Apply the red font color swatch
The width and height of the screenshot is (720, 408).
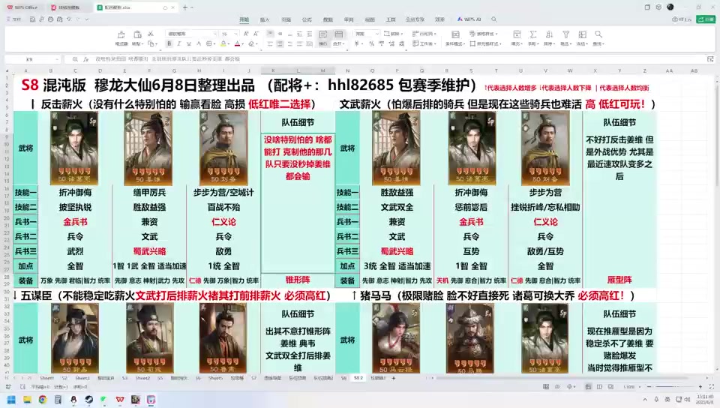237,43
